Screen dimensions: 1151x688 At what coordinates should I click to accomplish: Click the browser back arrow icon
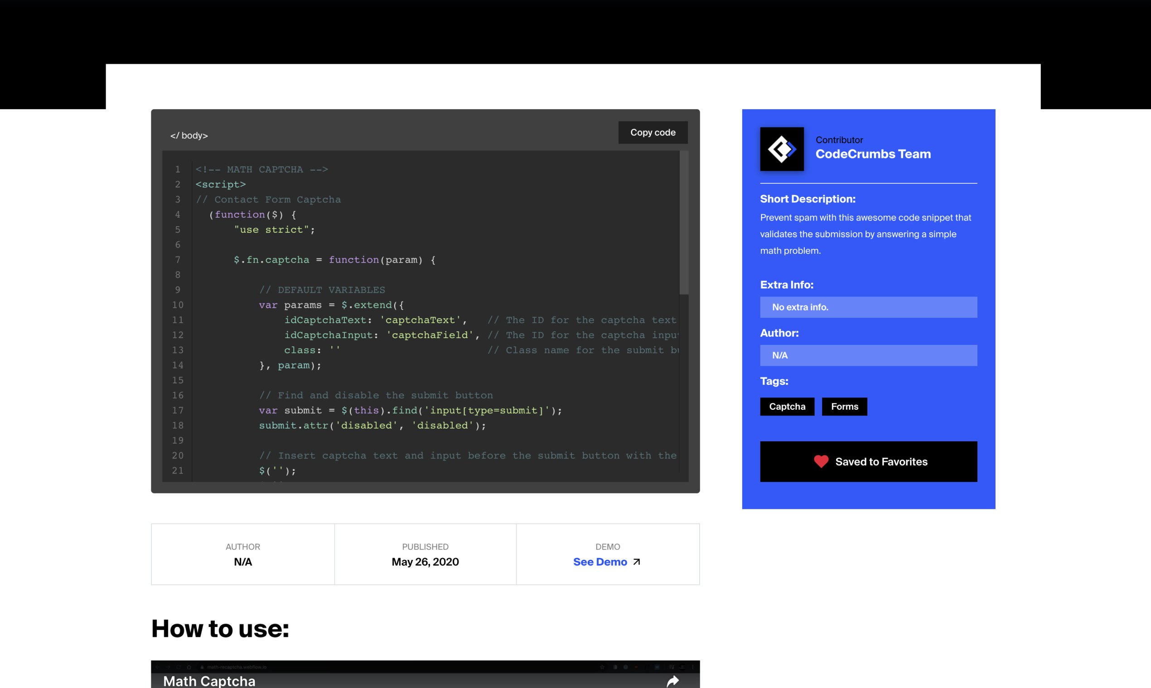pos(159,668)
